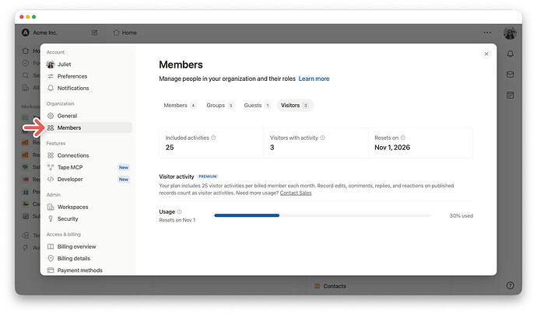Click the Members people icon
The image size is (537, 314).
[51, 127]
